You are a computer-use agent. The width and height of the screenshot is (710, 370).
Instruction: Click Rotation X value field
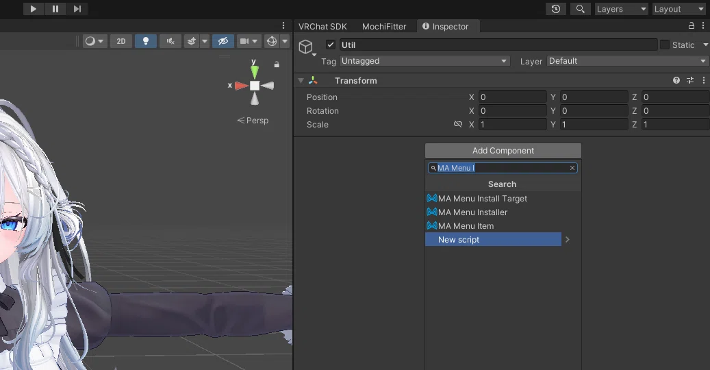click(513, 110)
